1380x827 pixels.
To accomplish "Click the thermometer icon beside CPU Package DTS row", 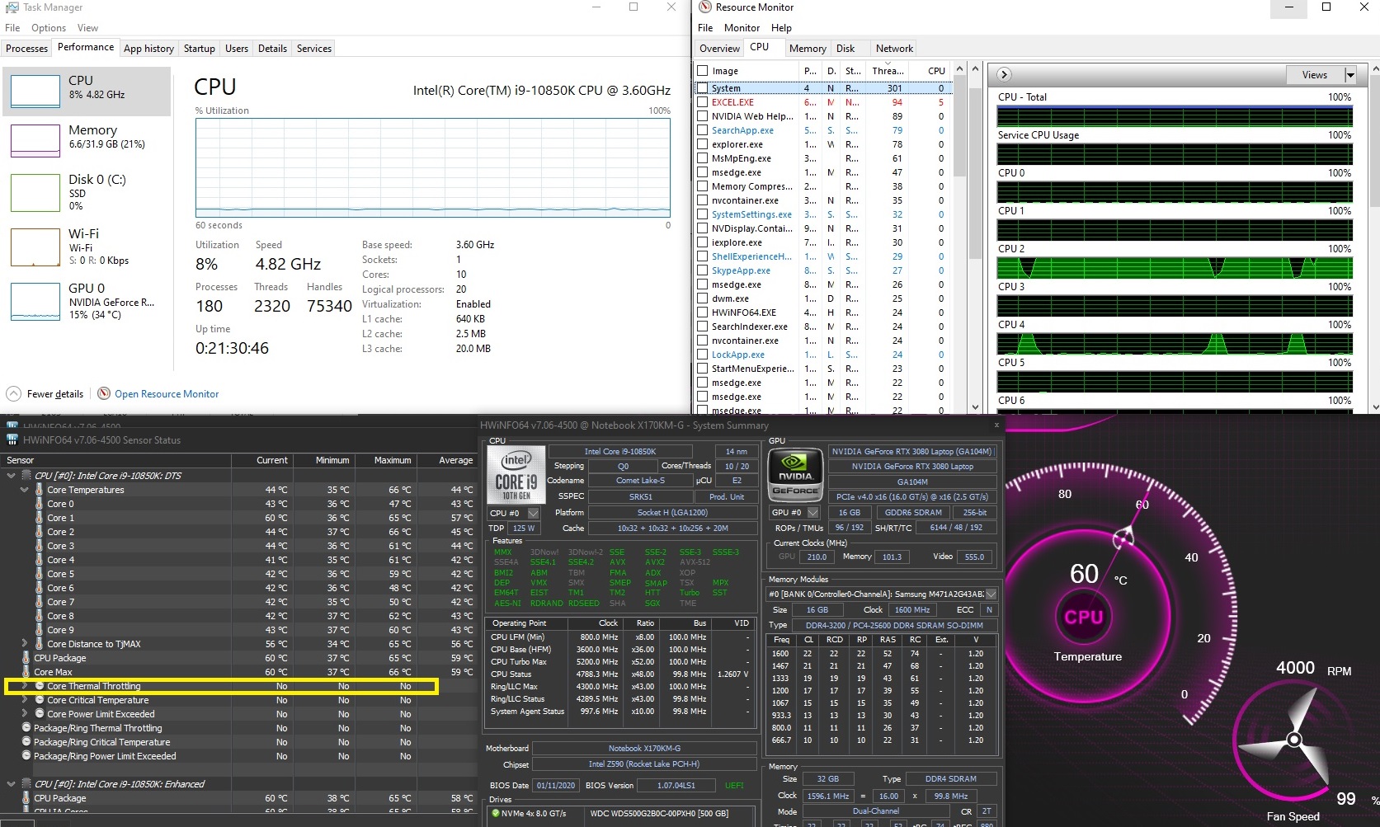I will (x=26, y=658).
